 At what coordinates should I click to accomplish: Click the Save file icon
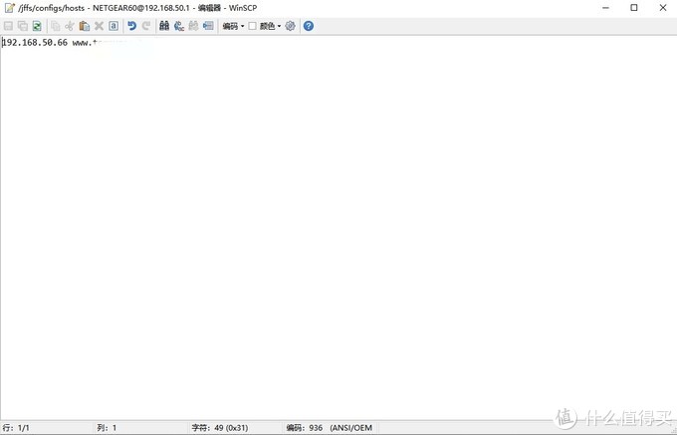pos(8,26)
